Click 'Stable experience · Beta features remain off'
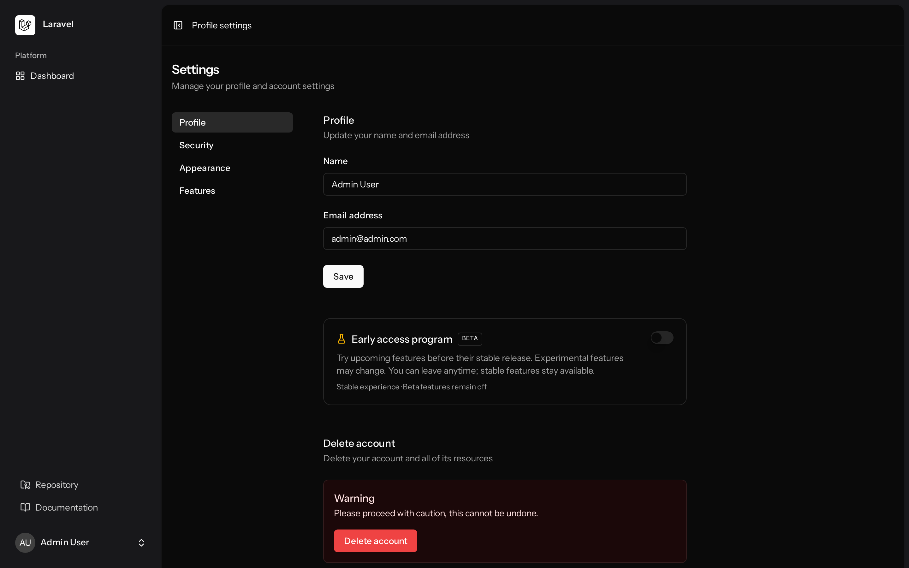 (411, 387)
